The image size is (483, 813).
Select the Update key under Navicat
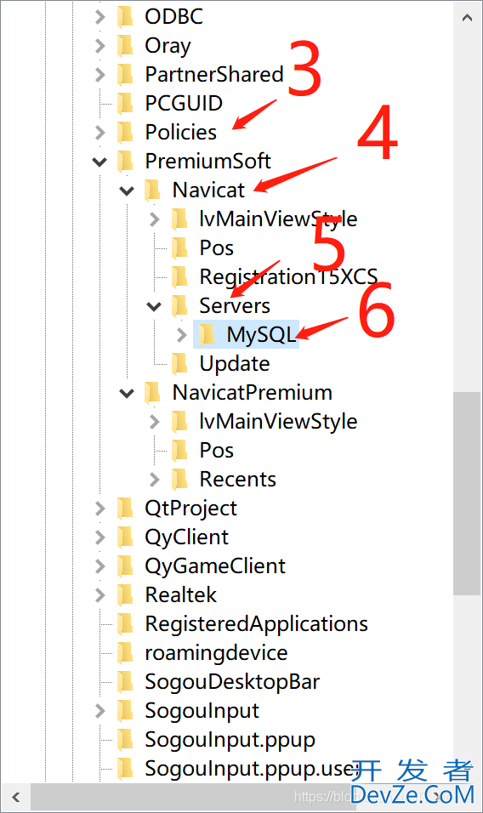coord(234,364)
